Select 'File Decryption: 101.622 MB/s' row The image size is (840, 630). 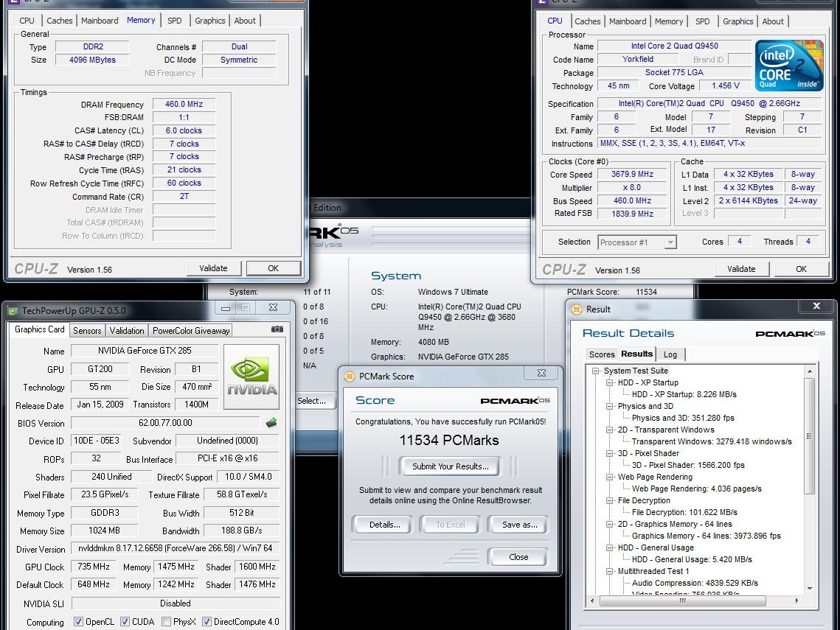pos(684,512)
